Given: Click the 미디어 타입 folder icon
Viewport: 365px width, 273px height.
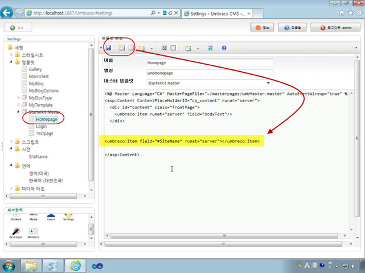Looking at the screenshot, I should pyautogui.click(x=17, y=188).
